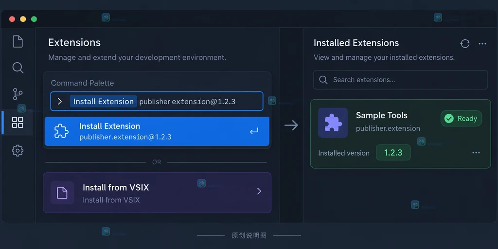Open the Installed Extensions header more-options menu
The height and width of the screenshot is (249, 498).
(482, 43)
